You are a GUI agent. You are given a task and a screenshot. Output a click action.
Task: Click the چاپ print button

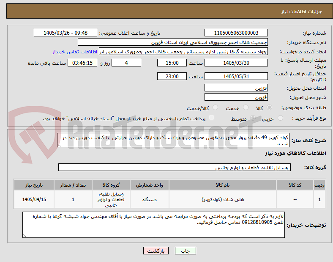186,251
